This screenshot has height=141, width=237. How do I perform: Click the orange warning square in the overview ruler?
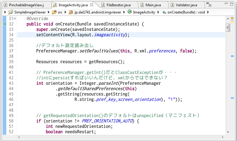[232, 19]
